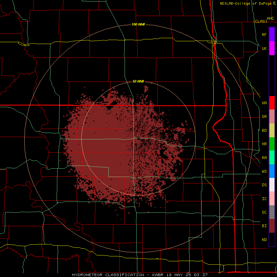Click the 'NEXLAB-College of DuPage' credit text
Image resolution: width=277 pixels, height=277 pixels.
coord(246,3)
